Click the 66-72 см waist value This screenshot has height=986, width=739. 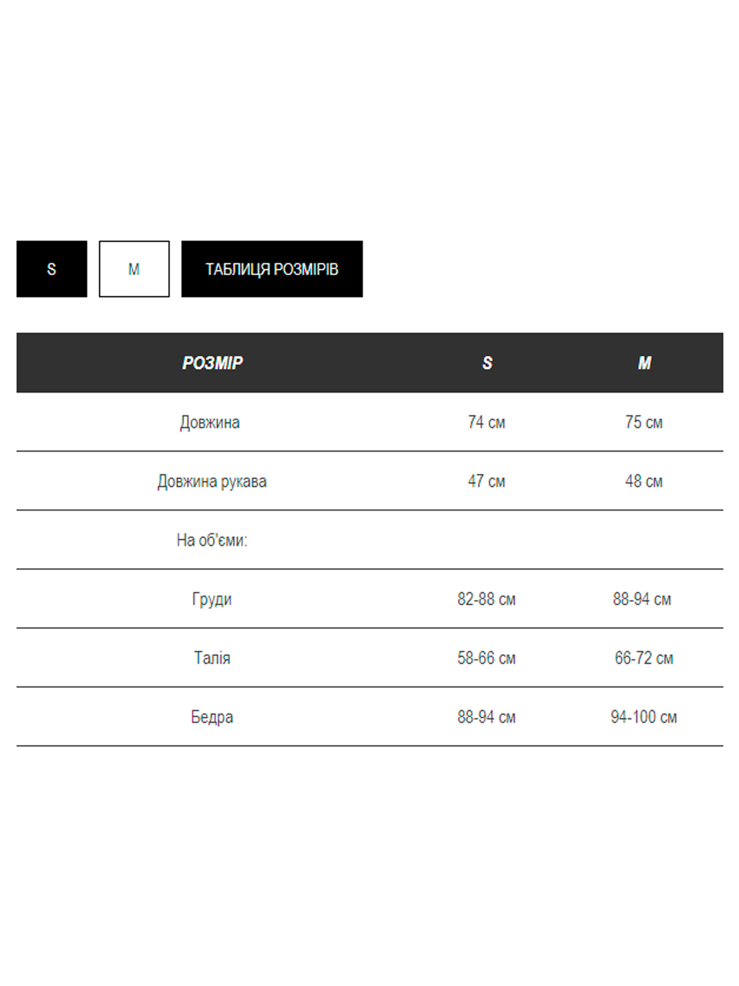644,658
